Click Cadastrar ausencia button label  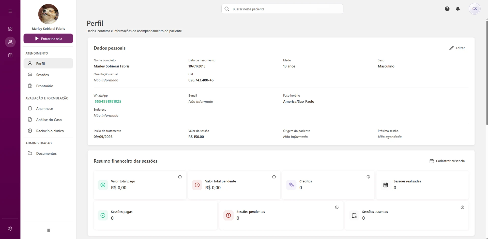[450, 161]
